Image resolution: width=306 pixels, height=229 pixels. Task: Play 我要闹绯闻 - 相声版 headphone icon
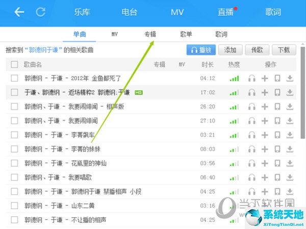click(252, 107)
